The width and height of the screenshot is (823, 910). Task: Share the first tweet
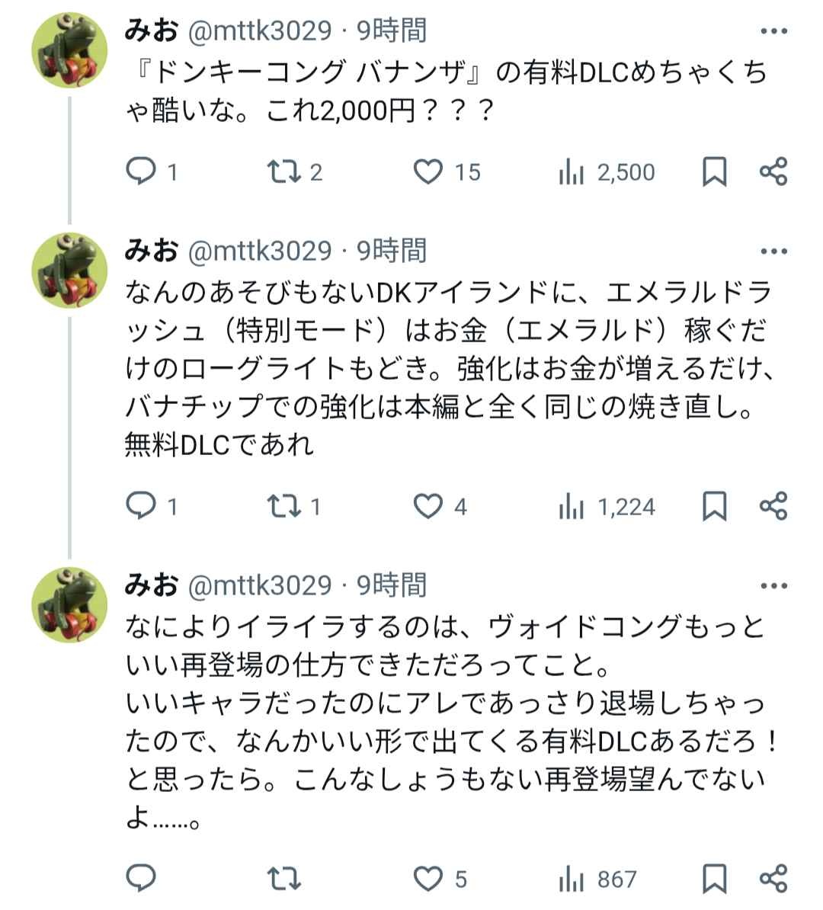point(773,171)
